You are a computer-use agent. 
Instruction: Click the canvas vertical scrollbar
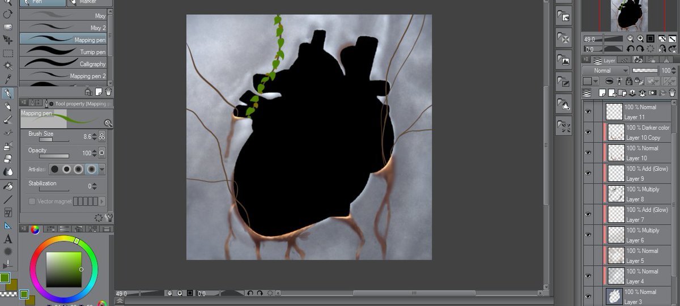click(546, 144)
